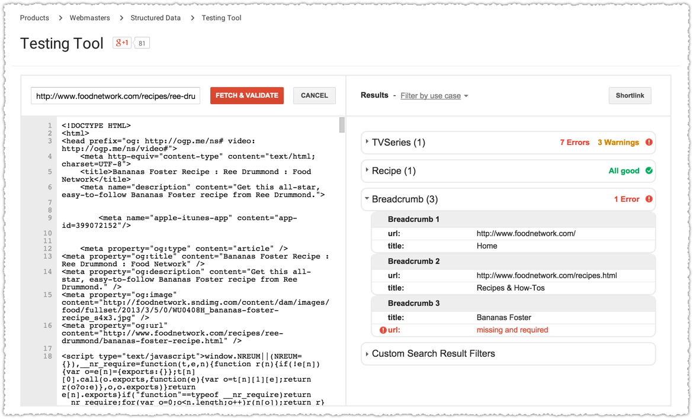
Task: Click the Testing Tool breadcrumb item
Action: 222,18
